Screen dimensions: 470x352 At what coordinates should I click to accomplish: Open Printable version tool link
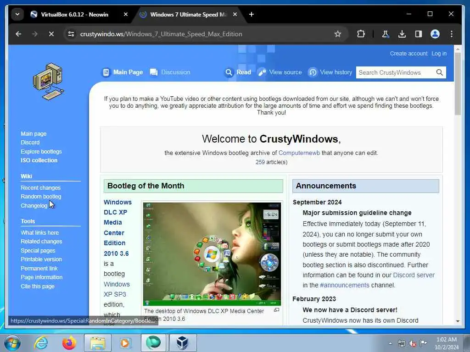pos(41,259)
